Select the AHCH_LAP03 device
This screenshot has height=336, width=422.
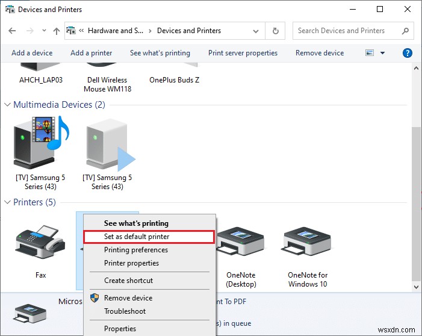tap(41, 74)
